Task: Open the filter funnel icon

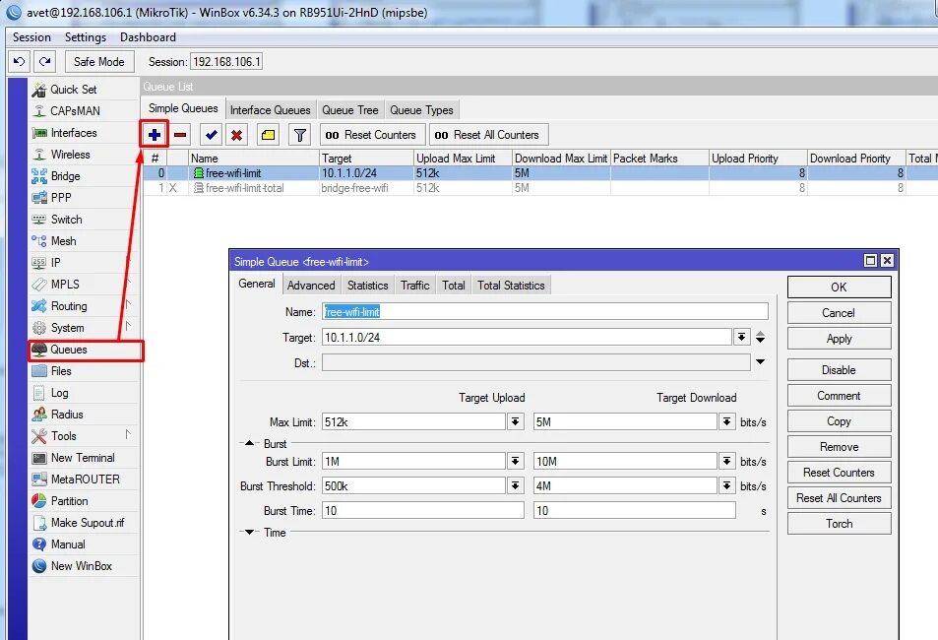Action: coord(299,135)
